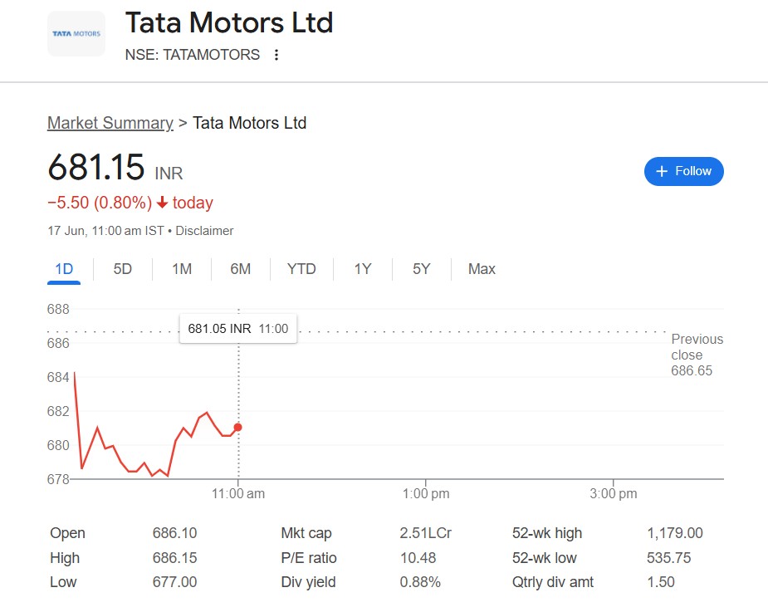Click the red down arrow beside today

pos(162,203)
